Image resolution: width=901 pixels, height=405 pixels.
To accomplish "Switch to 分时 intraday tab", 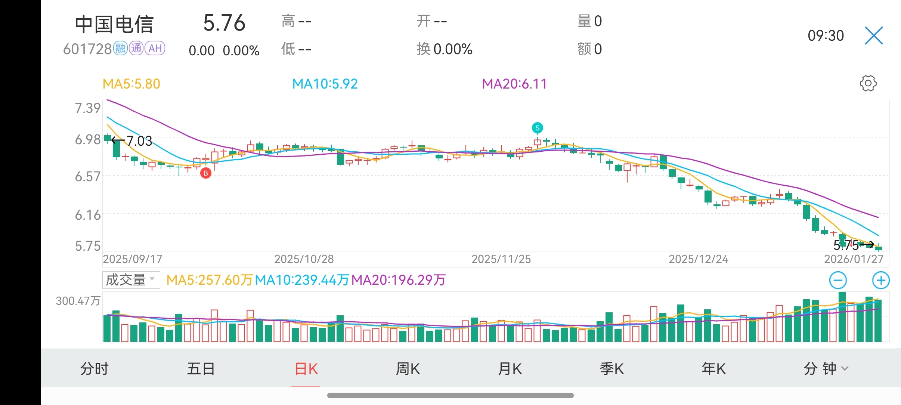I will [94, 369].
